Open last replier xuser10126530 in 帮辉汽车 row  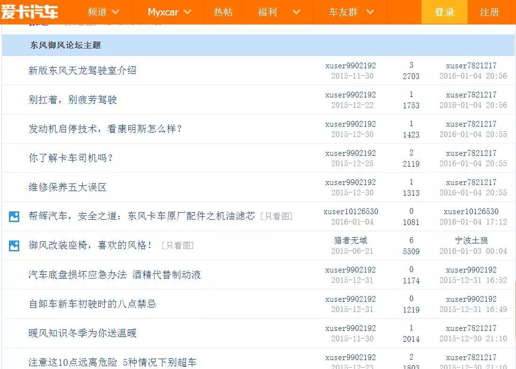click(x=471, y=211)
